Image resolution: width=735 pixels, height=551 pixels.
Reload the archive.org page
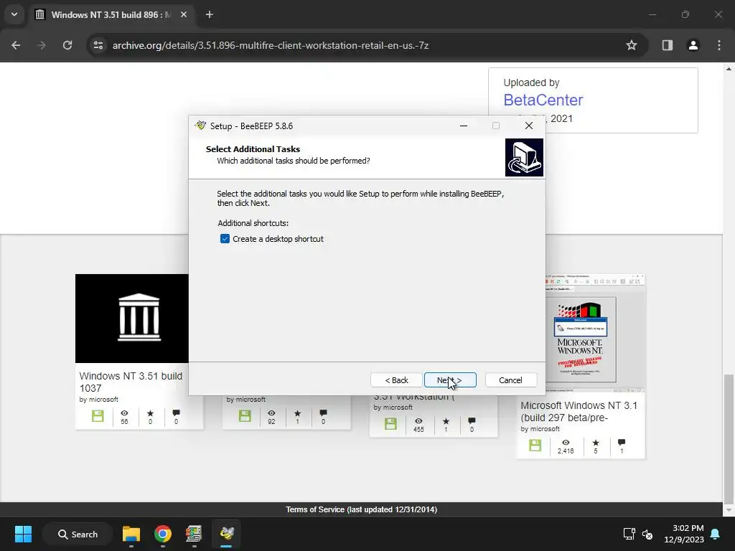point(67,45)
